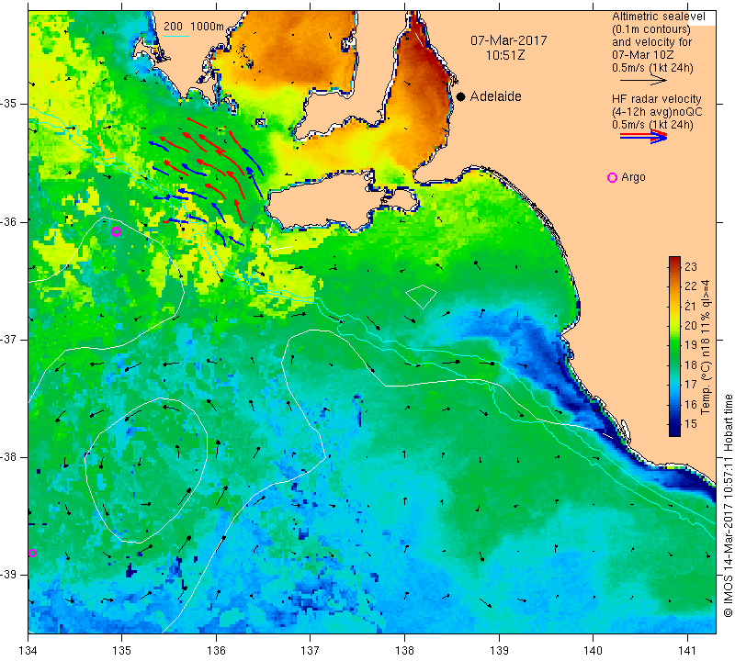Click the temperature color bar at 15

(x=674, y=424)
